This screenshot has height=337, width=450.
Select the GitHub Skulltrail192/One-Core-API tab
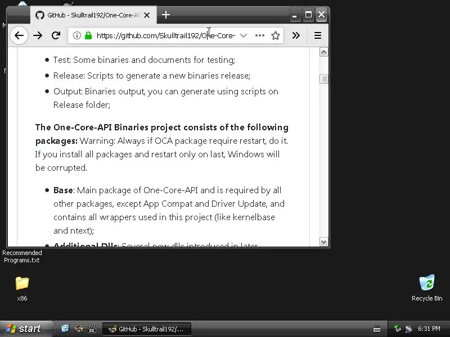93,15
